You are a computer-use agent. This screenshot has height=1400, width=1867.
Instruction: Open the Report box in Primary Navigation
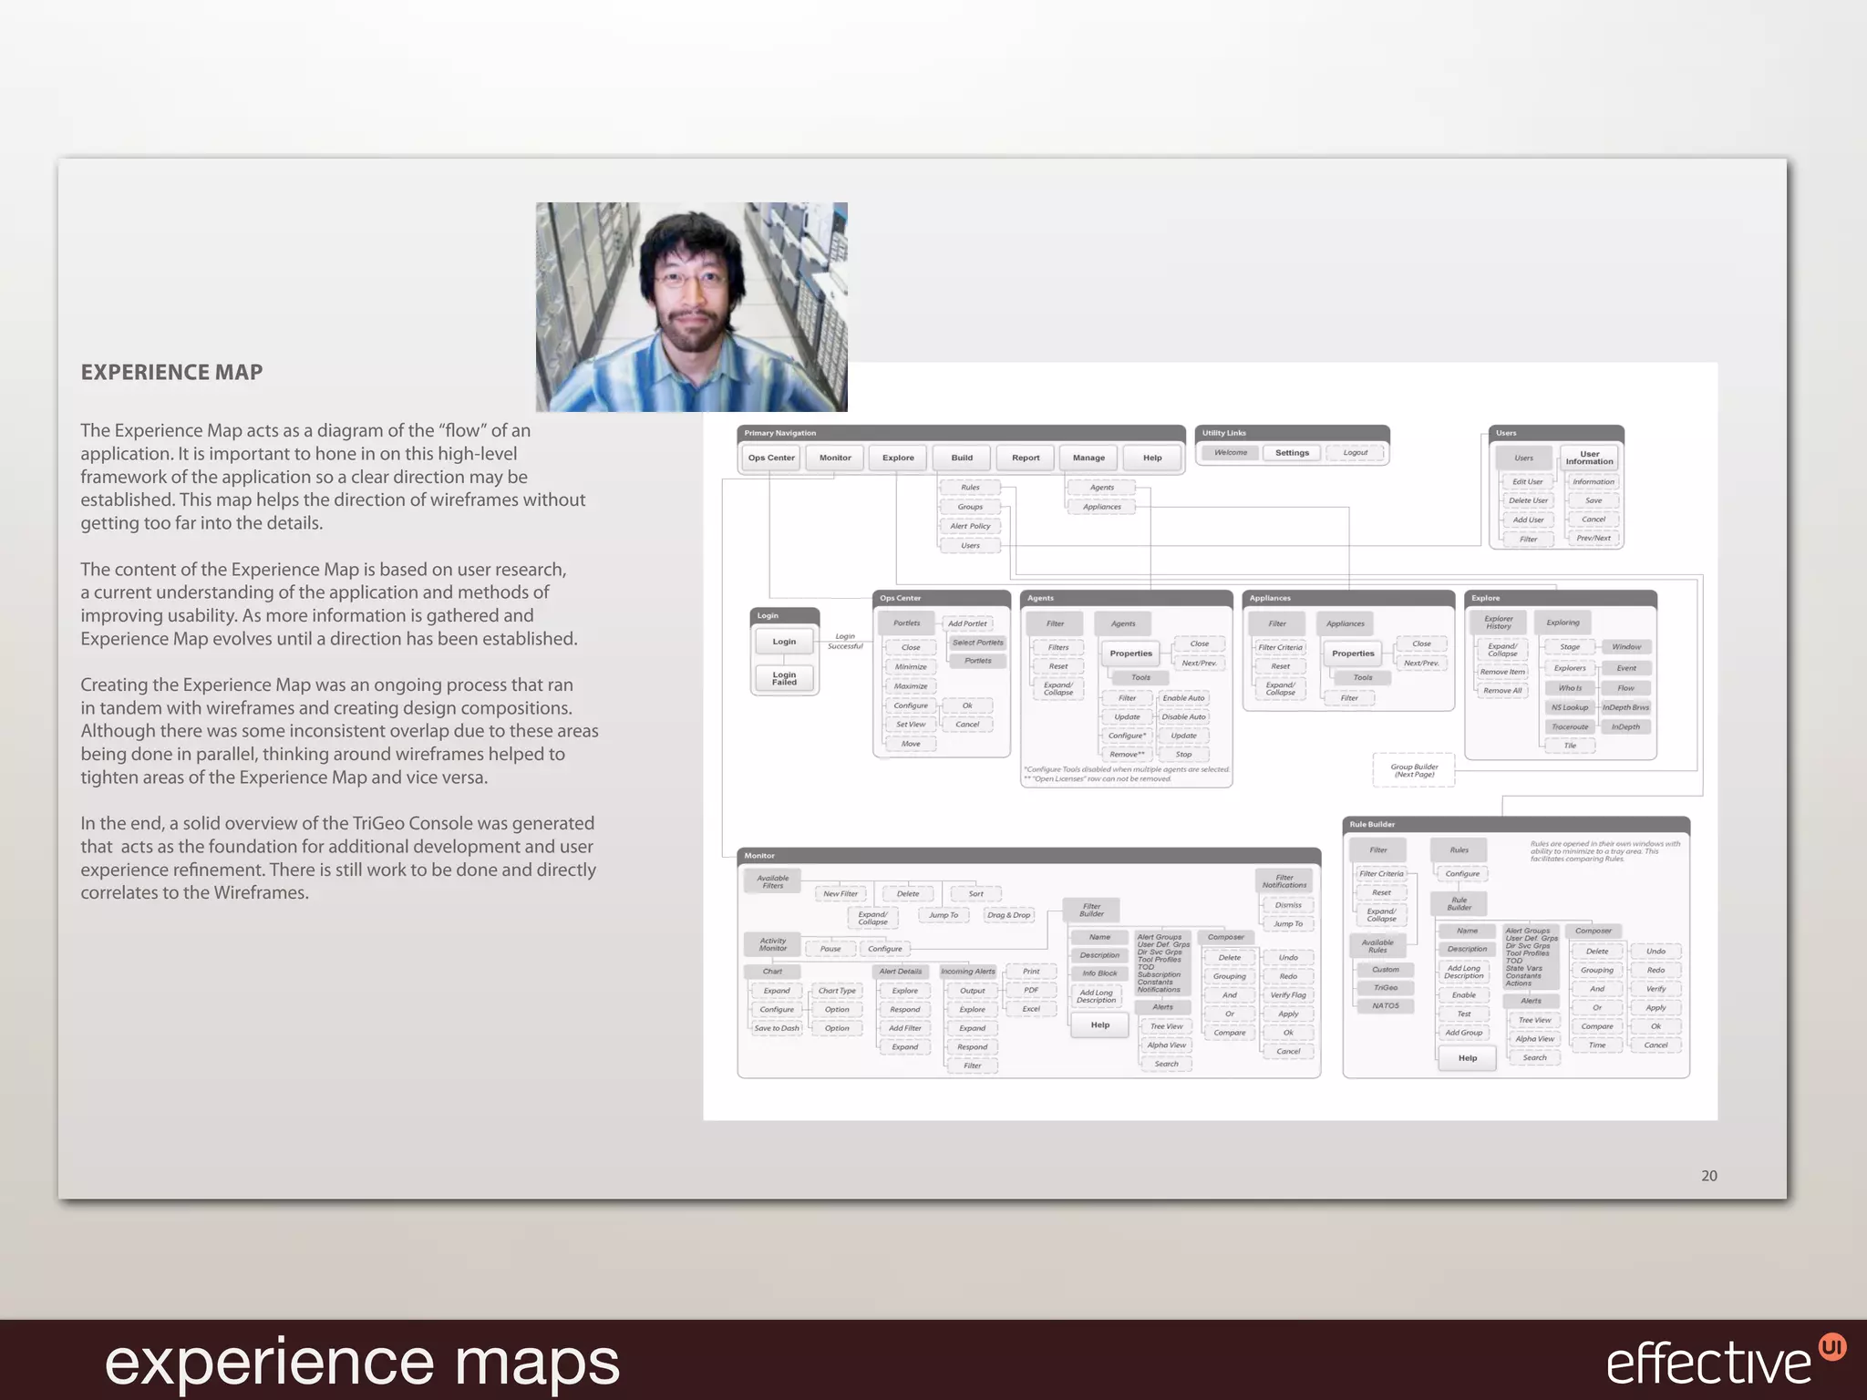(1026, 458)
